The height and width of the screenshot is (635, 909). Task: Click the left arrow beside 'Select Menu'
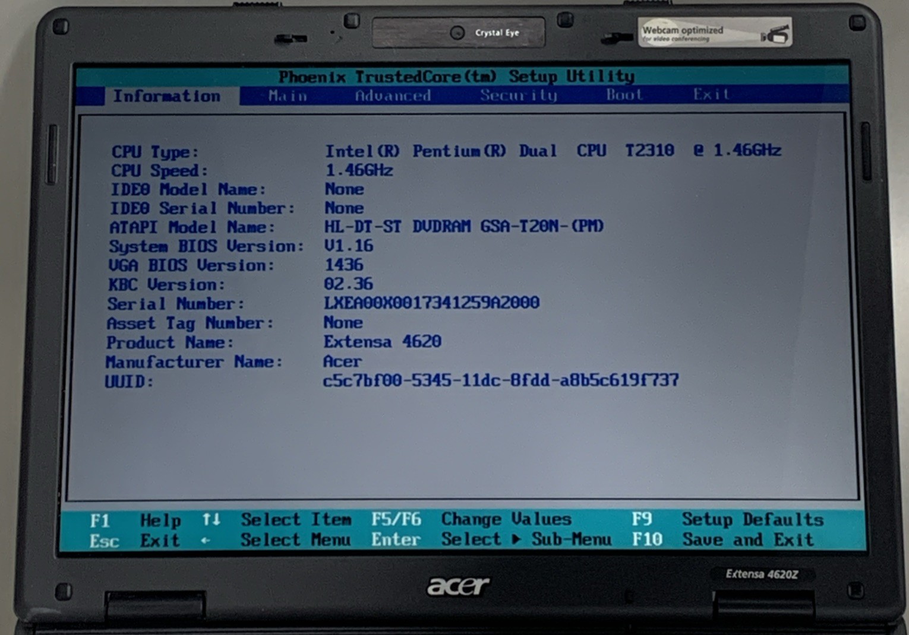tap(206, 541)
